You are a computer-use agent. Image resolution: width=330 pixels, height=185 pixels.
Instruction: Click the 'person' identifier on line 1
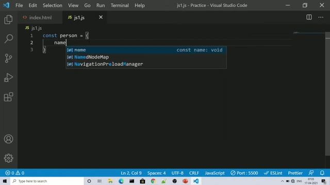click(69, 35)
